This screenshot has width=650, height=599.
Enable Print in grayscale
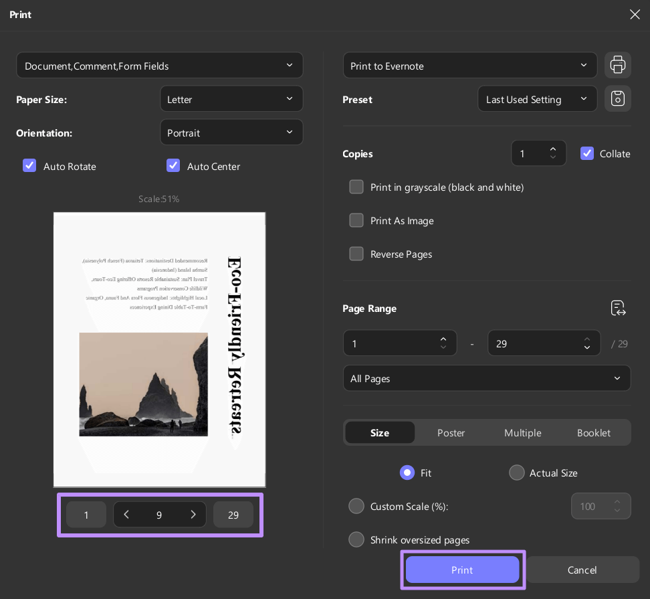(x=356, y=187)
